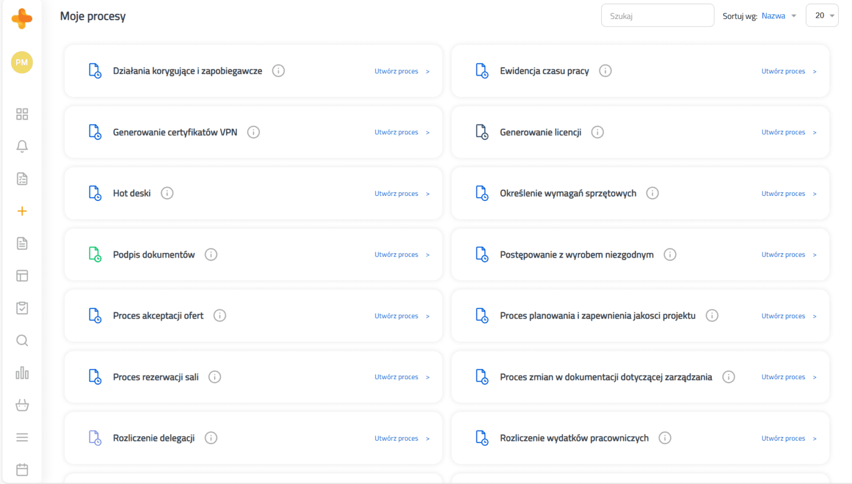The image size is (852, 484).
Task: Open the results per page dropdown showing 20
Action: (x=821, y=15)
